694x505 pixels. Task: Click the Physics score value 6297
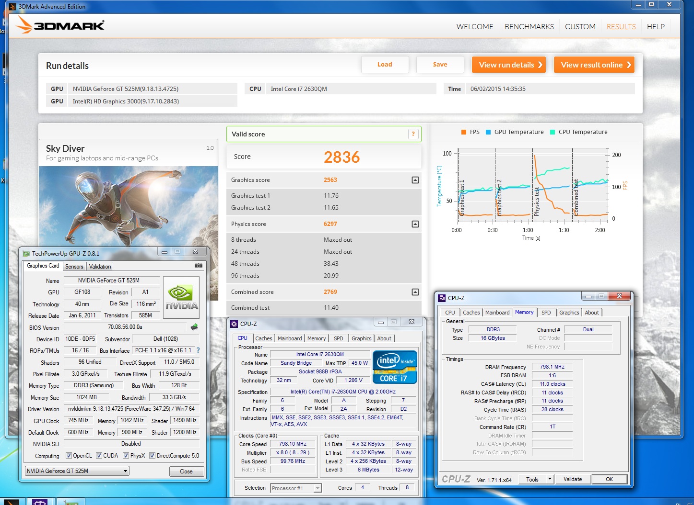(330, 224)
